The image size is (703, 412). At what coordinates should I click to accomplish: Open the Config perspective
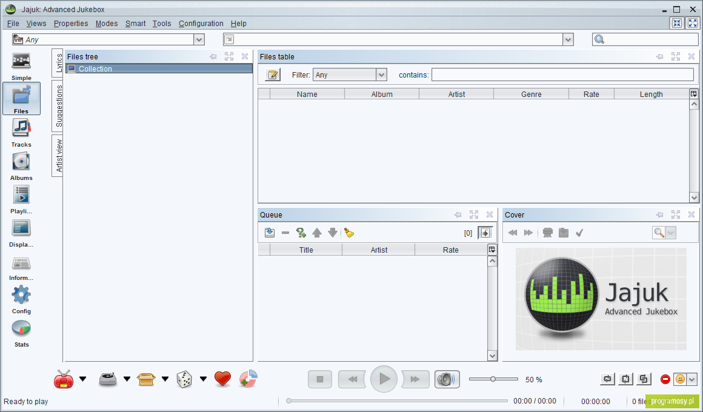point(21,299)
